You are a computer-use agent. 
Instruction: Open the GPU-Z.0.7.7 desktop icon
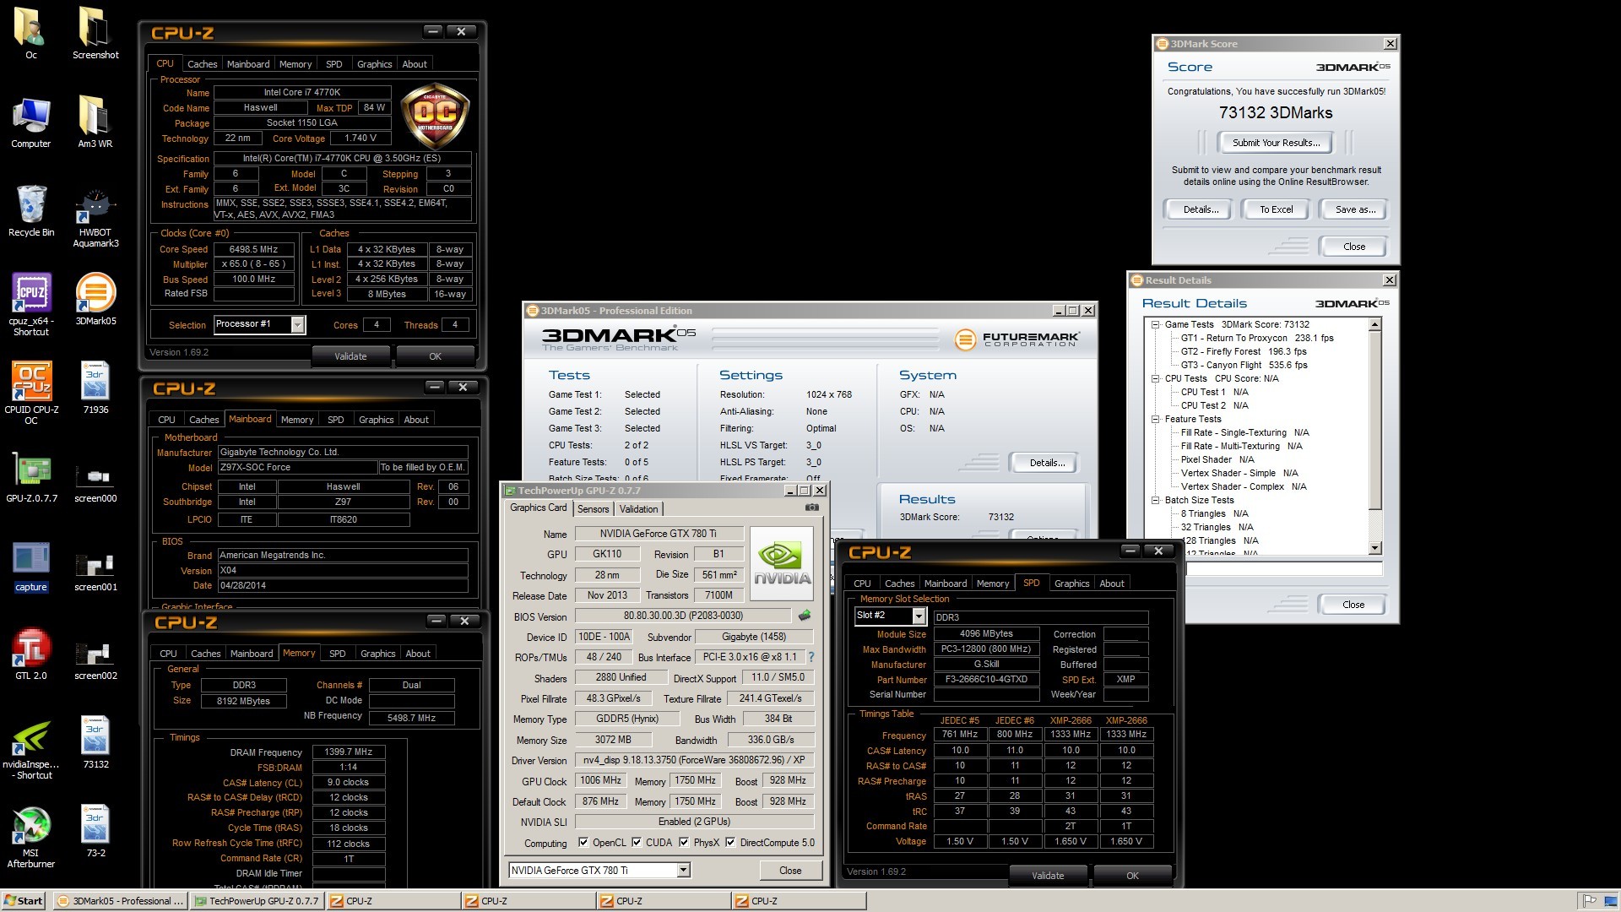(x=31, y=471)
